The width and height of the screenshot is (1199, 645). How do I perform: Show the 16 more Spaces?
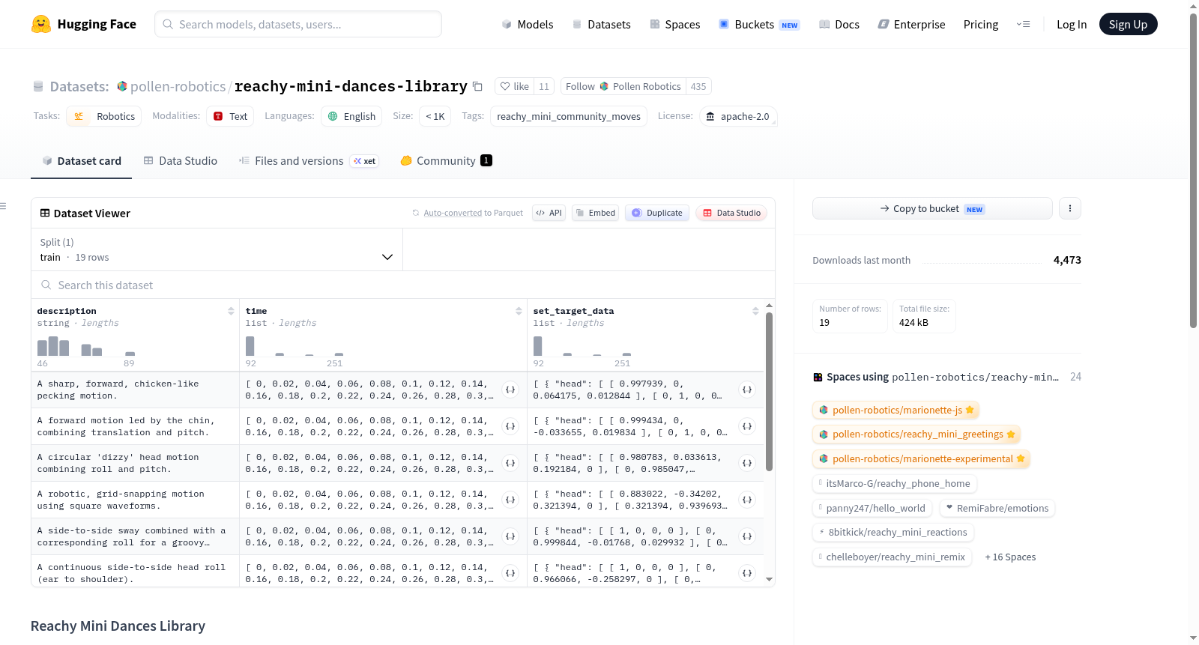coord(1010,557)
